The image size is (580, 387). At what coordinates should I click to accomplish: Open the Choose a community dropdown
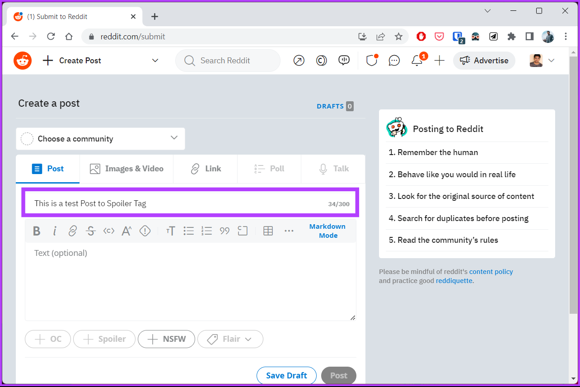(100, 138)
